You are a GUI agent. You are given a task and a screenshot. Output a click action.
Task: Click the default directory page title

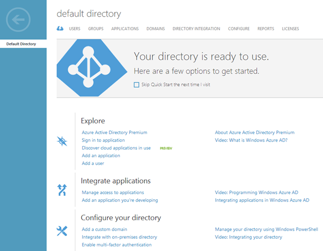(89, 14)
